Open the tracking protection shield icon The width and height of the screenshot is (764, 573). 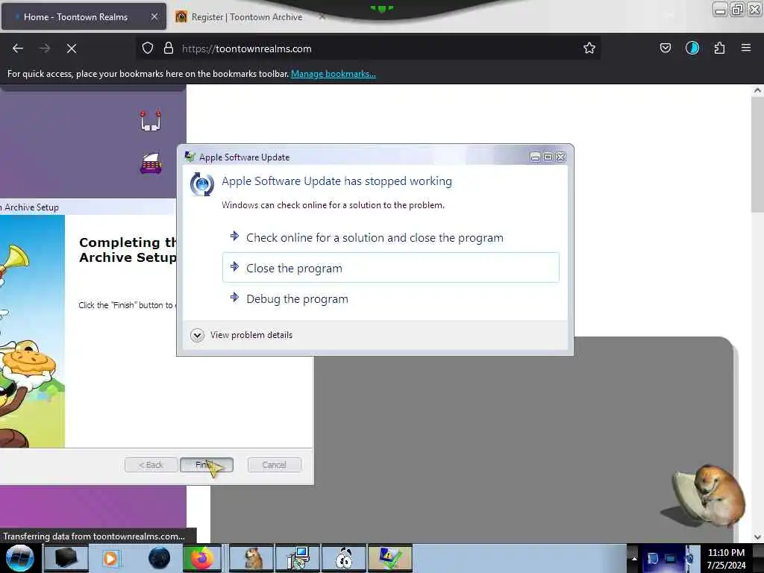pyautogui.click(x=148, y=48)
